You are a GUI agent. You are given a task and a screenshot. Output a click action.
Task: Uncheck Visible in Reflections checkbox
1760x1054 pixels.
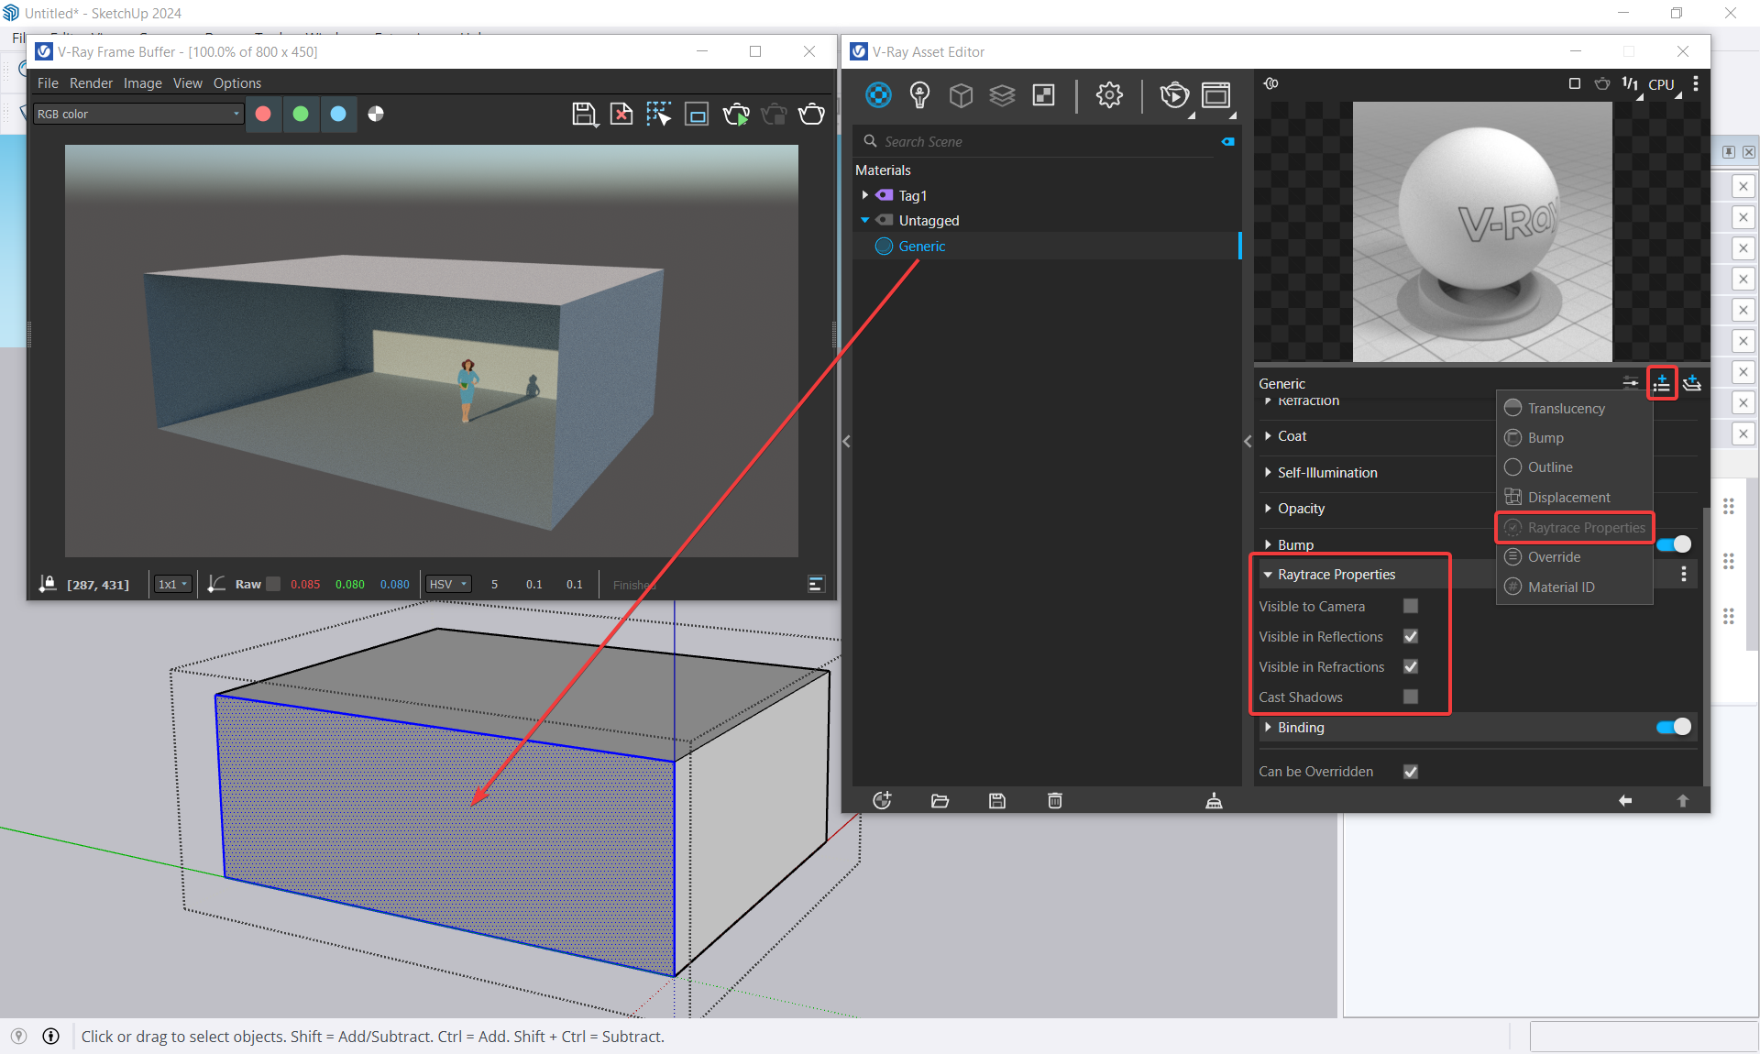(x=1411, y=636)
